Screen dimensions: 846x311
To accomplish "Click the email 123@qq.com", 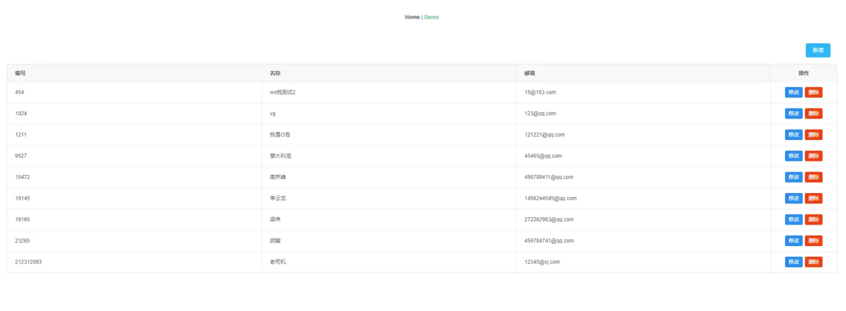I will tap(540, 113).
